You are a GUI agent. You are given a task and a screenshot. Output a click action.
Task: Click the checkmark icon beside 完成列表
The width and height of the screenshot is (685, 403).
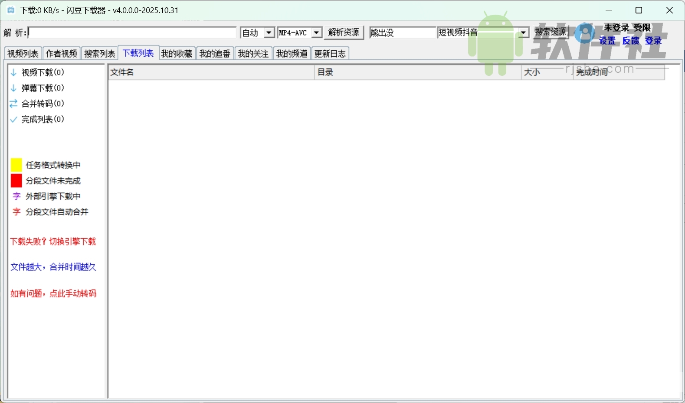(x=13, y=119)
